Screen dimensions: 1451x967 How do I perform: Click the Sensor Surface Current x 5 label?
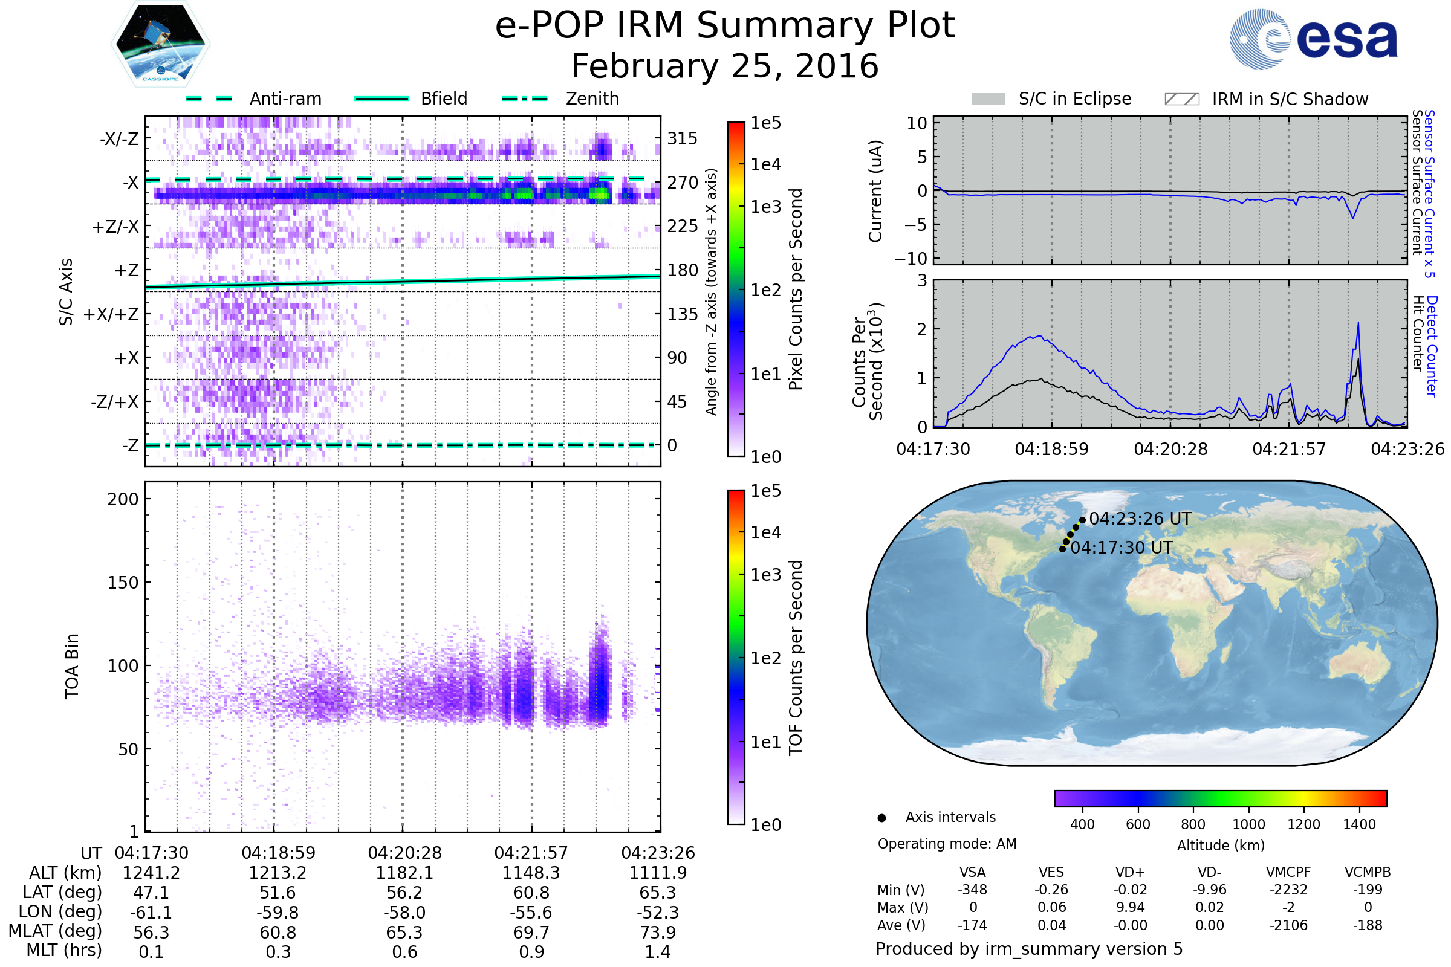pos(1430,193)
